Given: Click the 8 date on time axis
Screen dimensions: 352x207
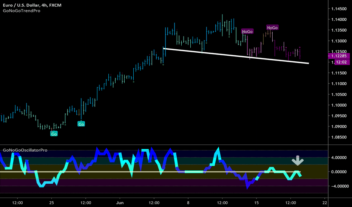Looking at the screenshot, I should click(x=188, y=203).
